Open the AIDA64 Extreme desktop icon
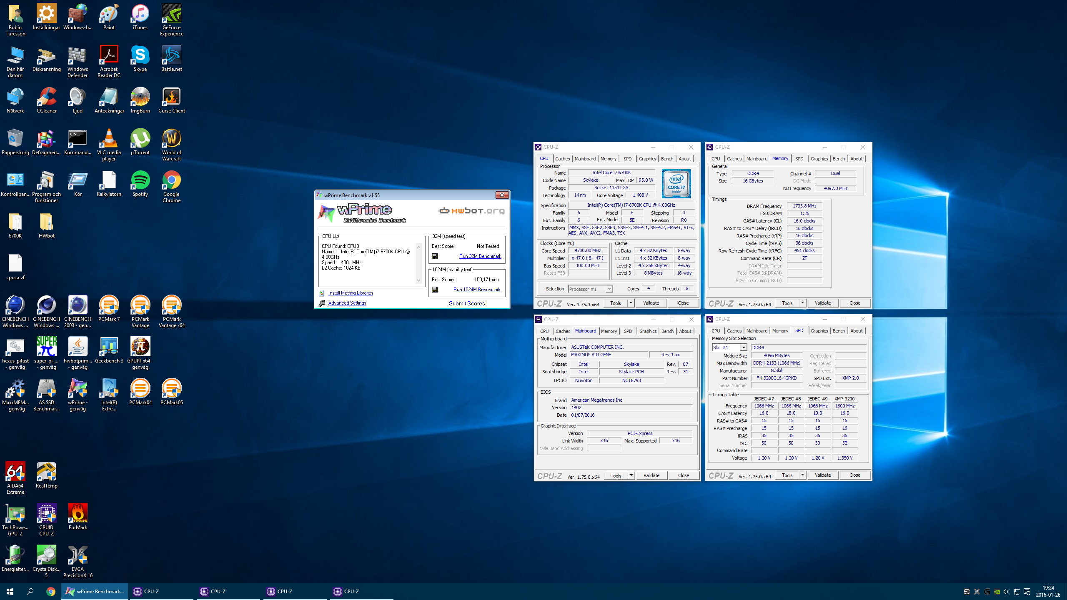Image resolution: width=1067 pixels, height=600 pixels. pyautogui.click(x=15, y=478)
